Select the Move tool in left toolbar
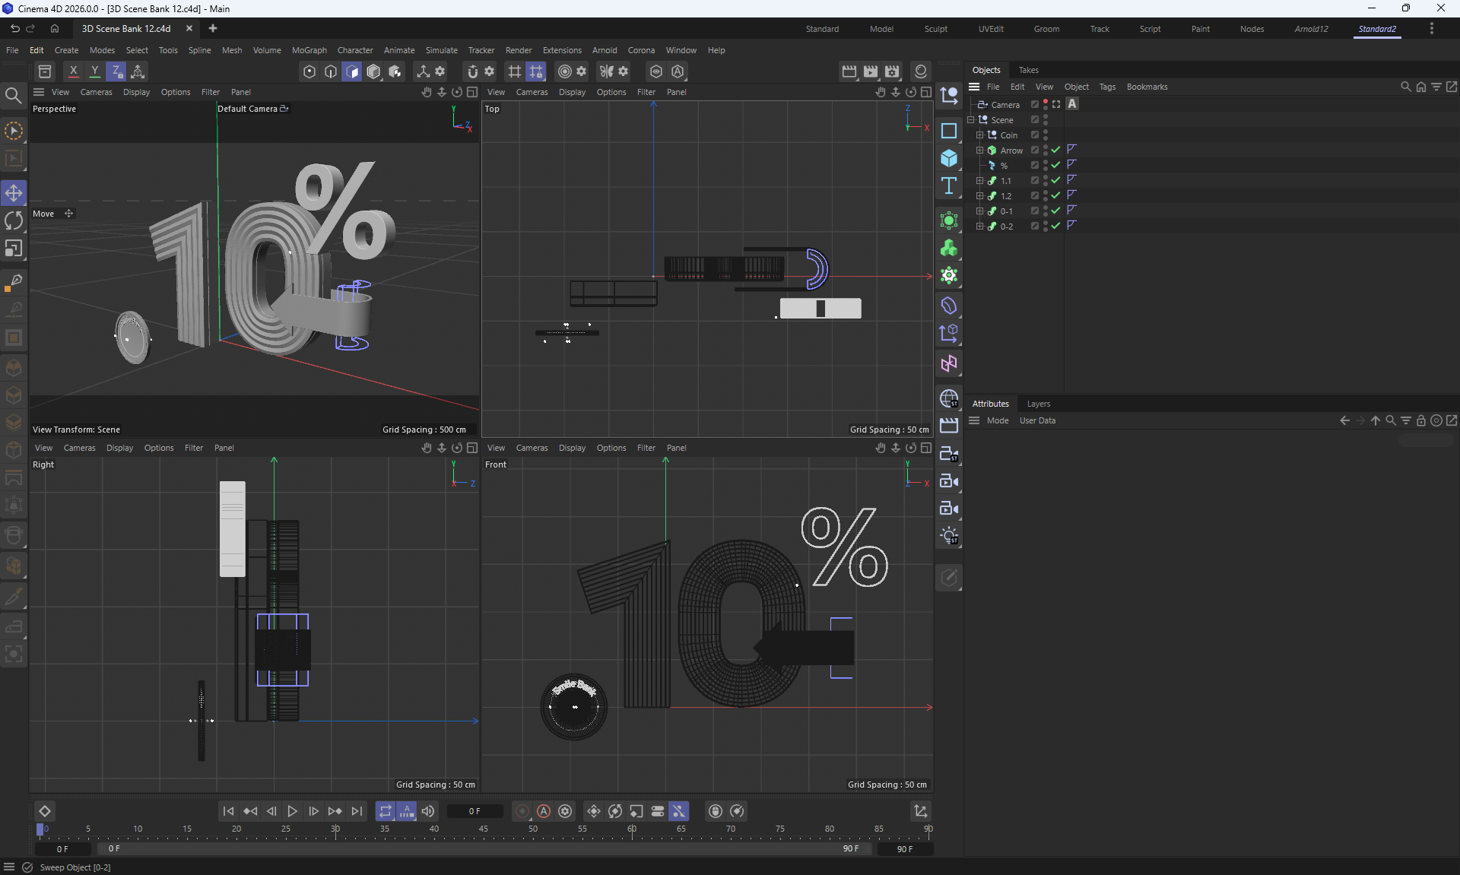Image resolution: width=1460 pixels, height=875 pixels. 14,193
